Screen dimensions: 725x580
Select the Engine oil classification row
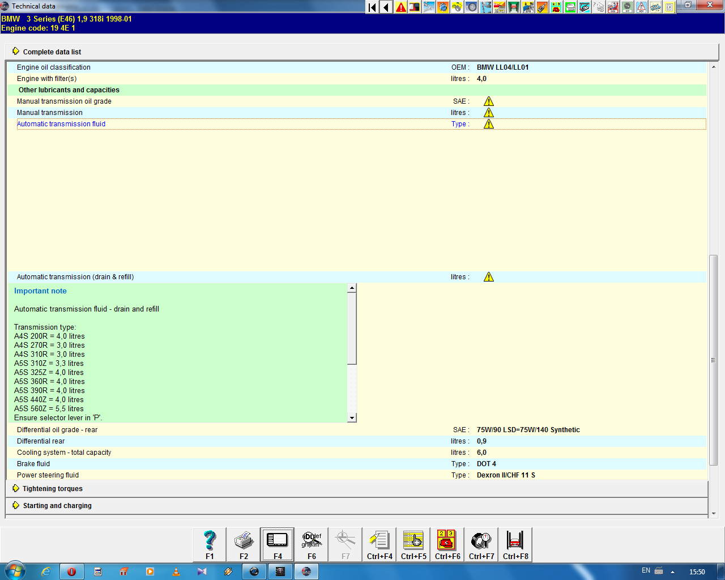tap(357, 67)
